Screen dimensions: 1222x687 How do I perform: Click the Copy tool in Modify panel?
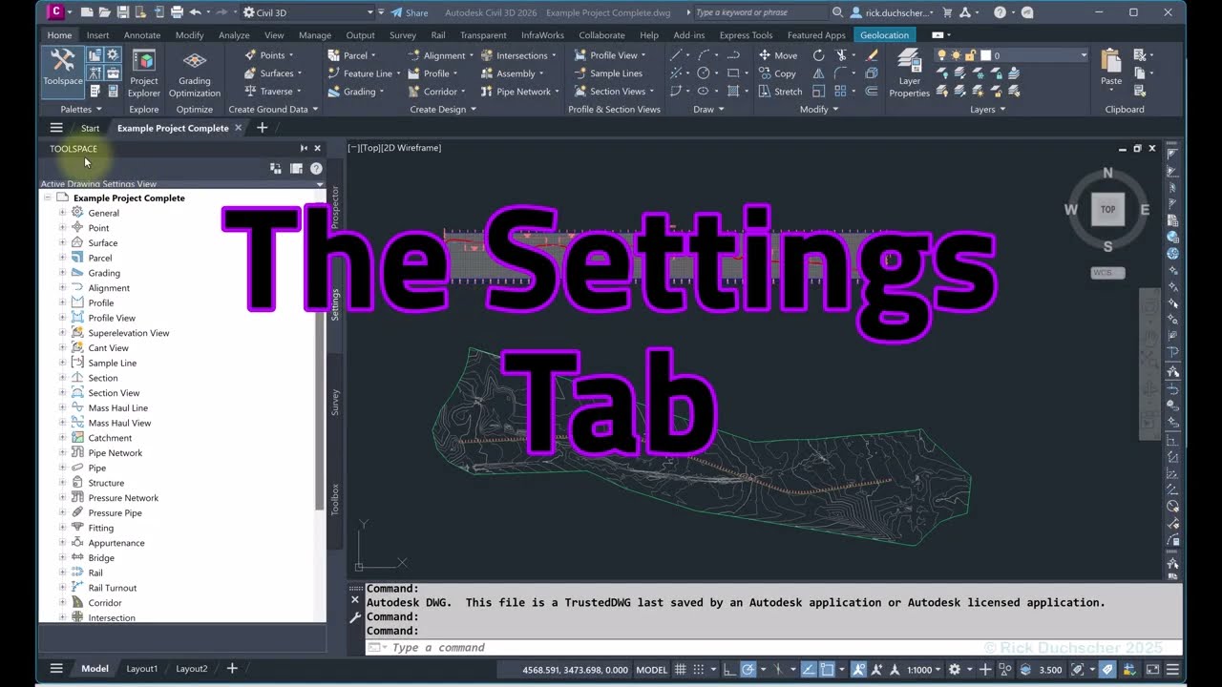pos(777,73)
